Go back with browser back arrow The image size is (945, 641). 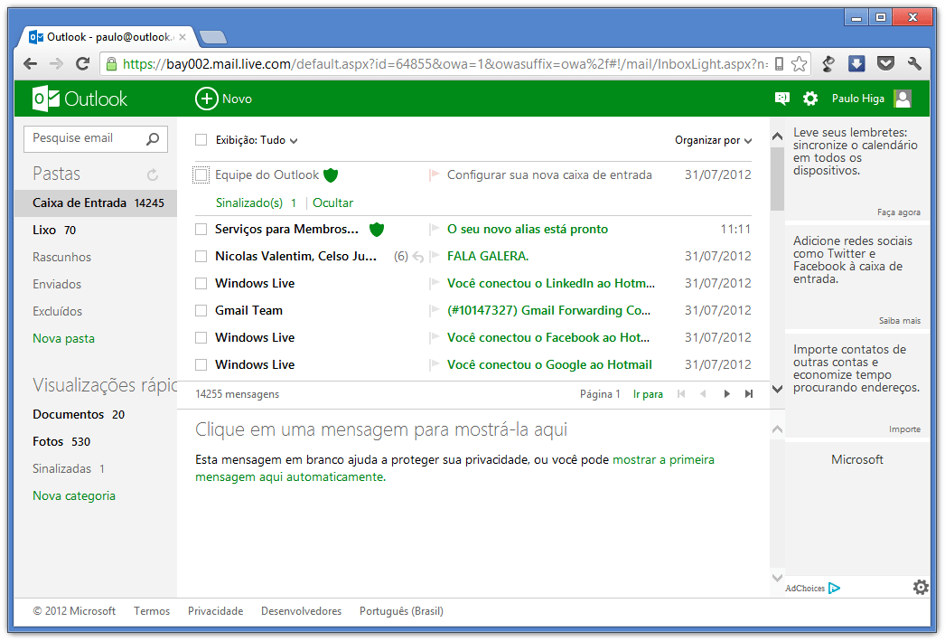[30, 64]
